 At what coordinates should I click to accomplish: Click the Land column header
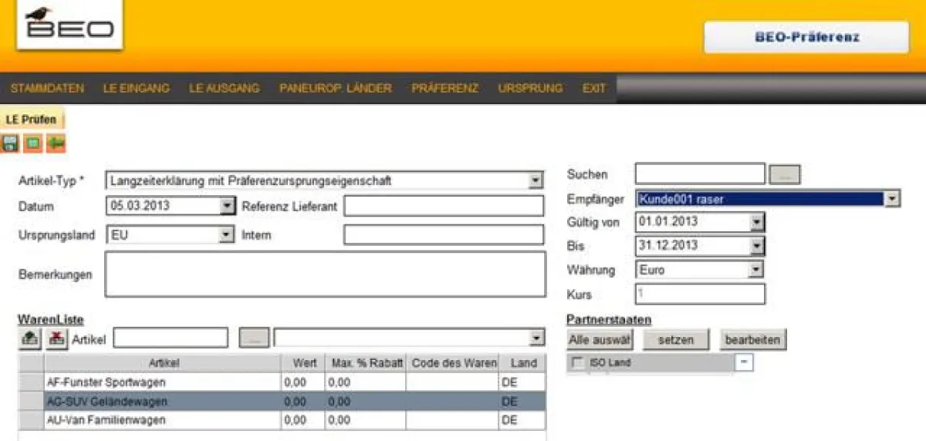coord(522,363)
